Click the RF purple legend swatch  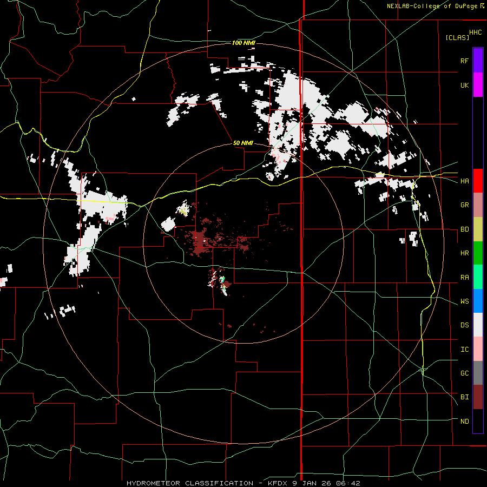[478, 61]
